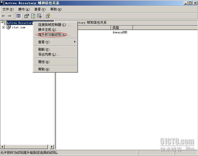Select the Active Directory root tree item
This screenshot has height=156, width=198.
(x=20, y=23)
